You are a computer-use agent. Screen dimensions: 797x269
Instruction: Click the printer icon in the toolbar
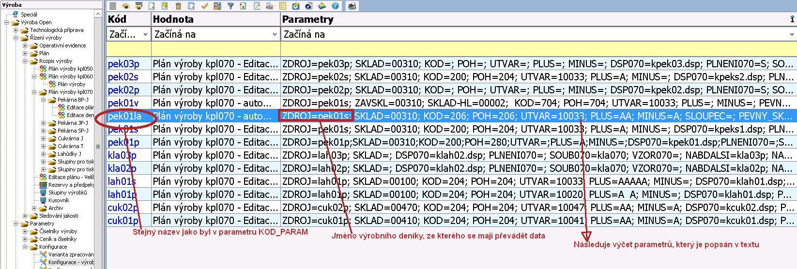(352, 6)
